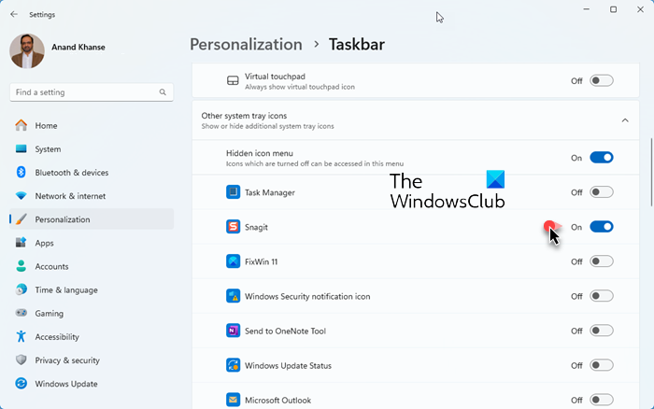Click the vertical scrollbar thumb
Screen dimensions: 654x409
[x=650, y=172]
